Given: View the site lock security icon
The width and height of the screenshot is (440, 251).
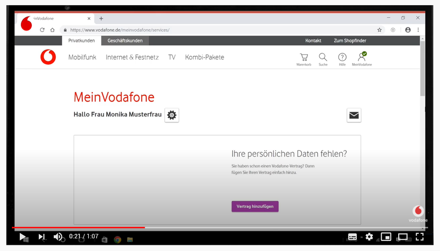Looking at the screenshot, I should pos(65,30).
